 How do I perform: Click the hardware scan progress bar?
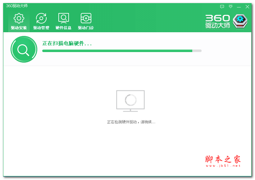[x=122, y=51]
